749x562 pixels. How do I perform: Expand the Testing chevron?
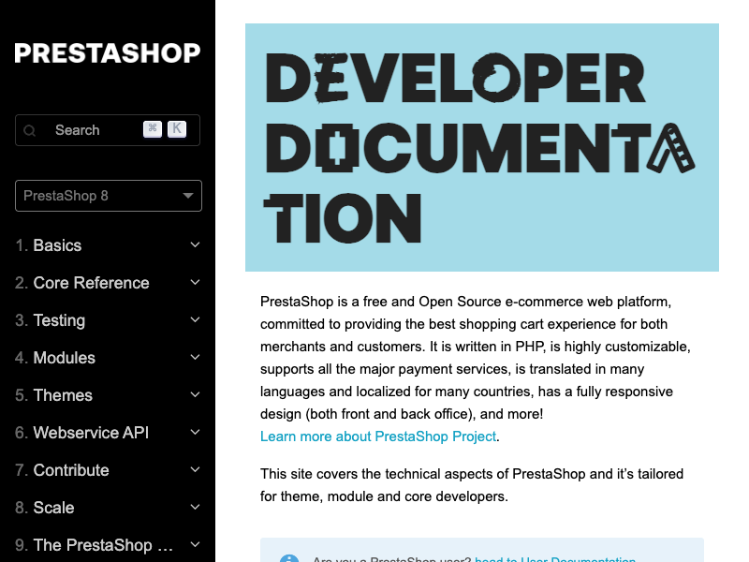(x=195, y=319)
